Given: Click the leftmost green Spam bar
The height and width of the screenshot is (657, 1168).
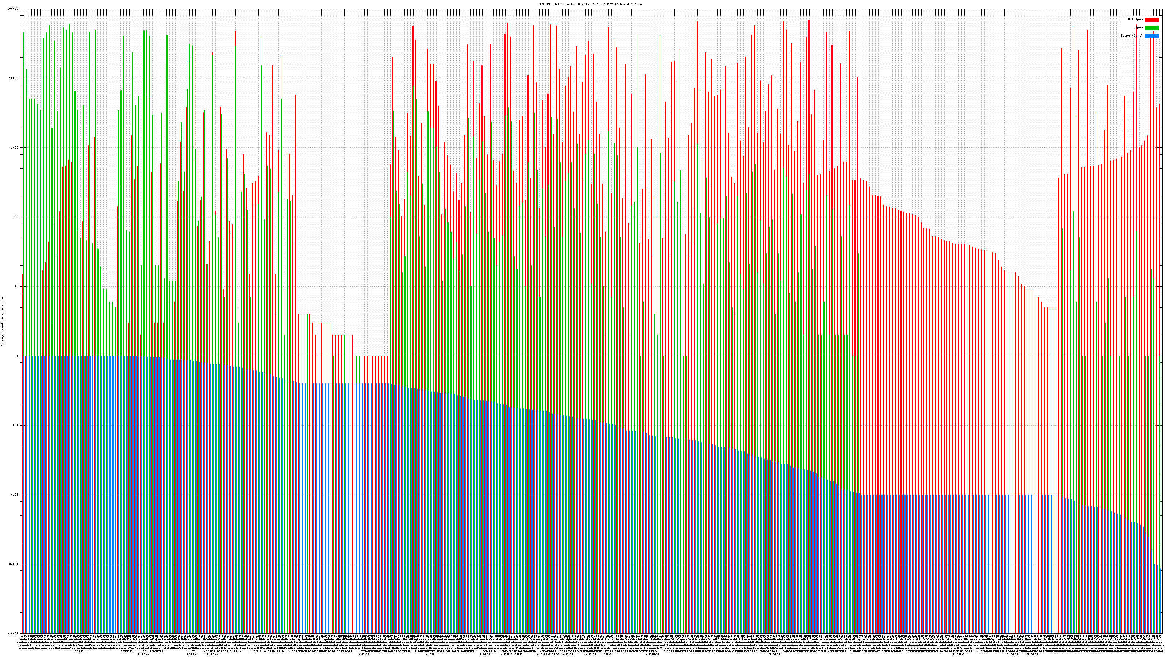Looking at the screenshot, I should [x=24, y=181].
